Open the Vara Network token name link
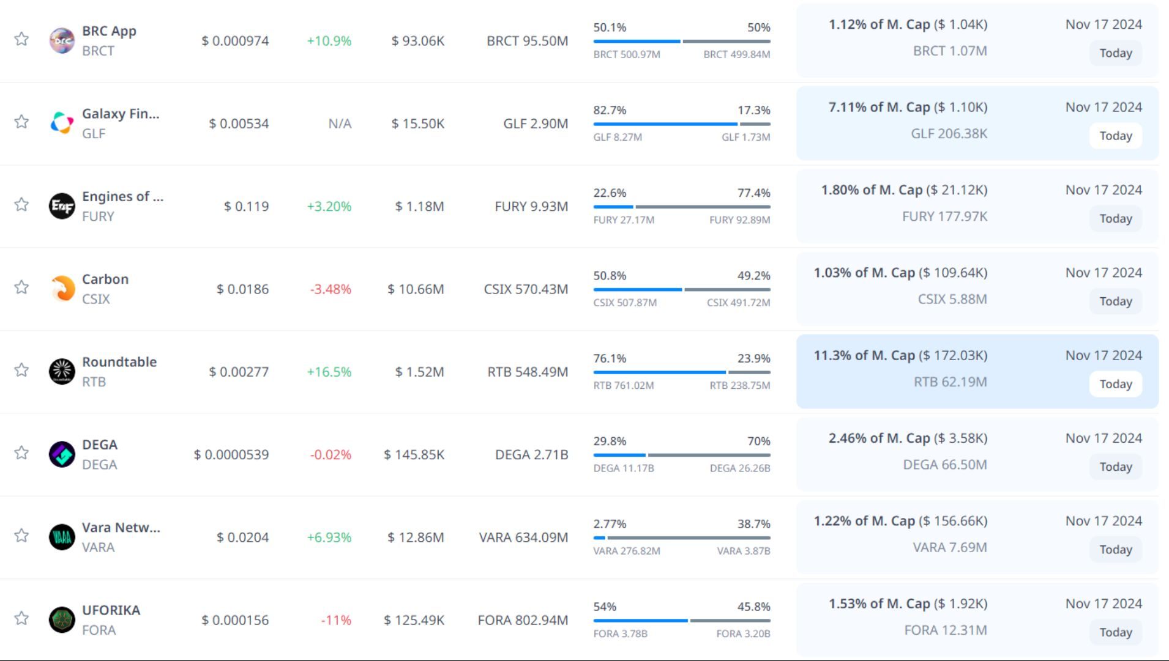Viewport: 1169px width, 661px height. (121, 527)
